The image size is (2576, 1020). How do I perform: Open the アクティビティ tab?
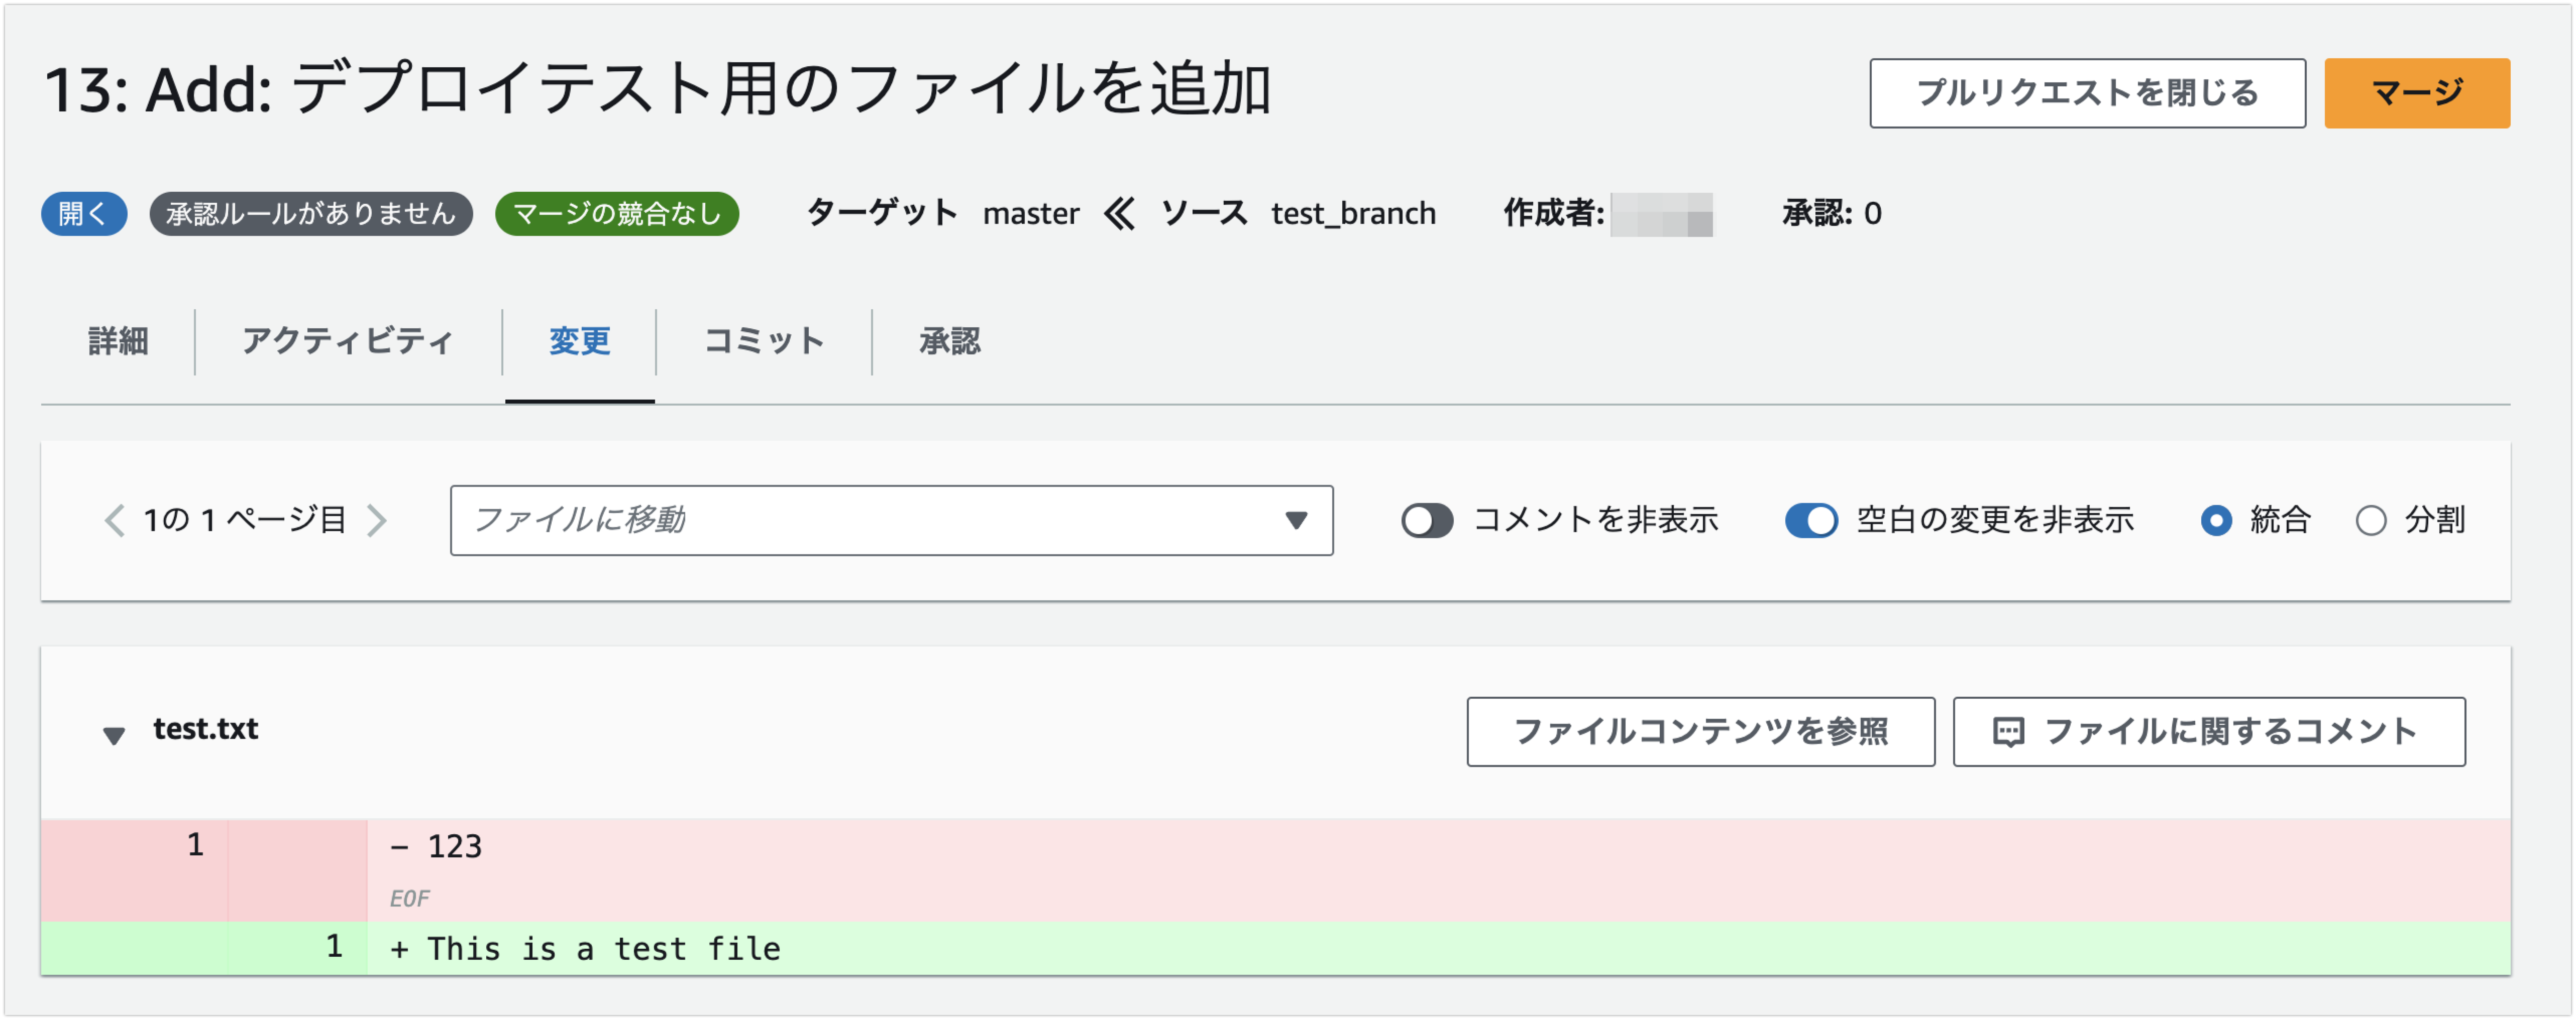(348, 342)
